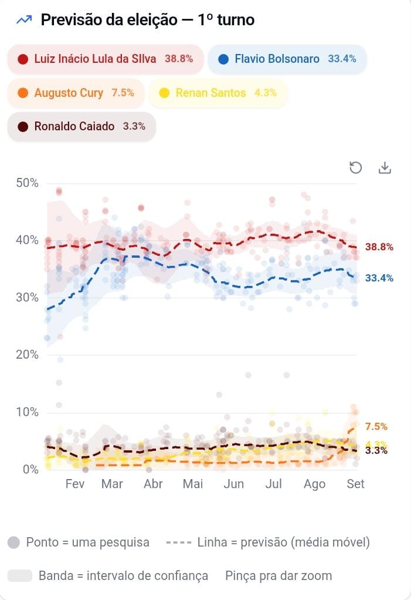Viewport: 411px width, 600px height.
Task: Click the orange dot in Augusto Cury chip
Action: [x=23, y=93]
